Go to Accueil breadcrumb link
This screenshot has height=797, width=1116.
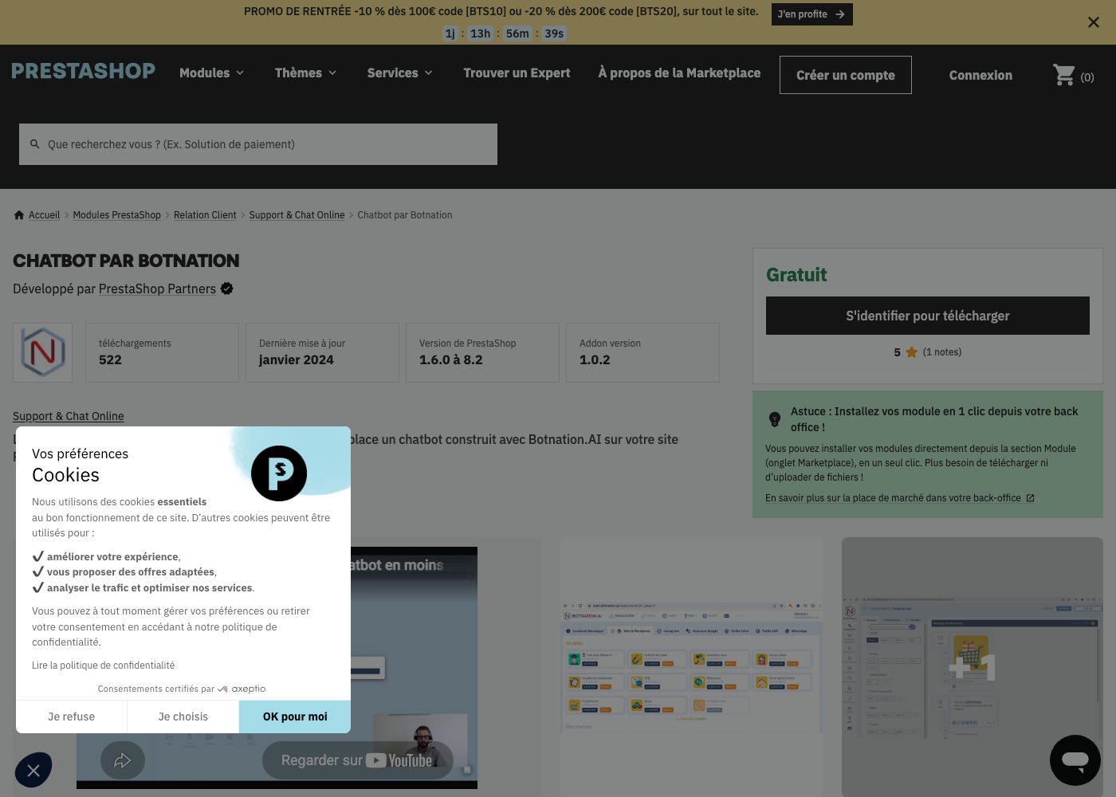(44, 215)
